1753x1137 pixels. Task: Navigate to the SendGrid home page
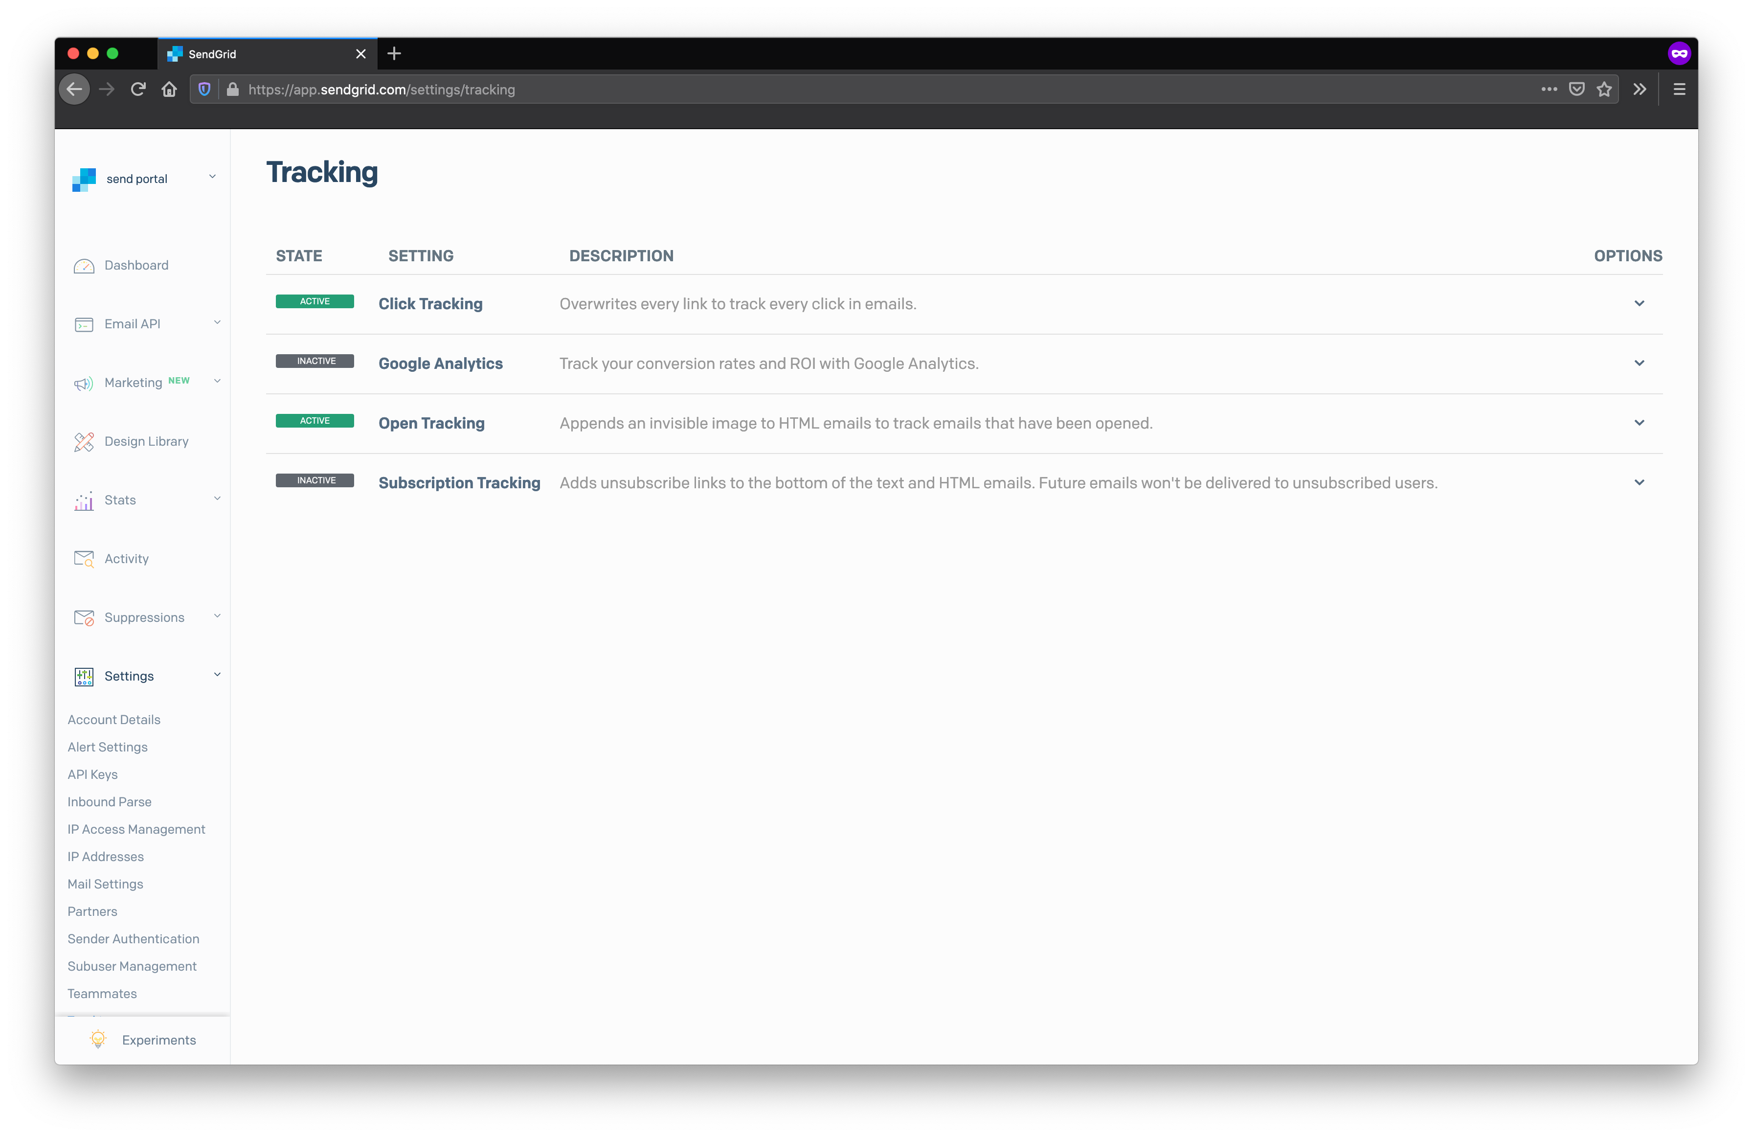click(x=84, y=179)
